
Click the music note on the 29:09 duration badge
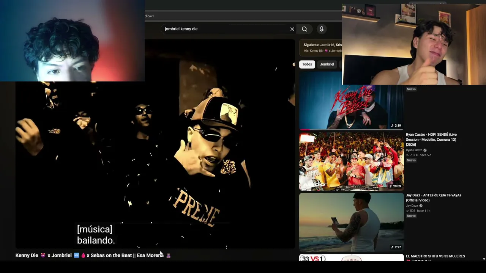(391, 186)
